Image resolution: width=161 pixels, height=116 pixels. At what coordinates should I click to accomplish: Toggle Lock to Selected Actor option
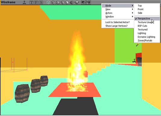(118, 22)
